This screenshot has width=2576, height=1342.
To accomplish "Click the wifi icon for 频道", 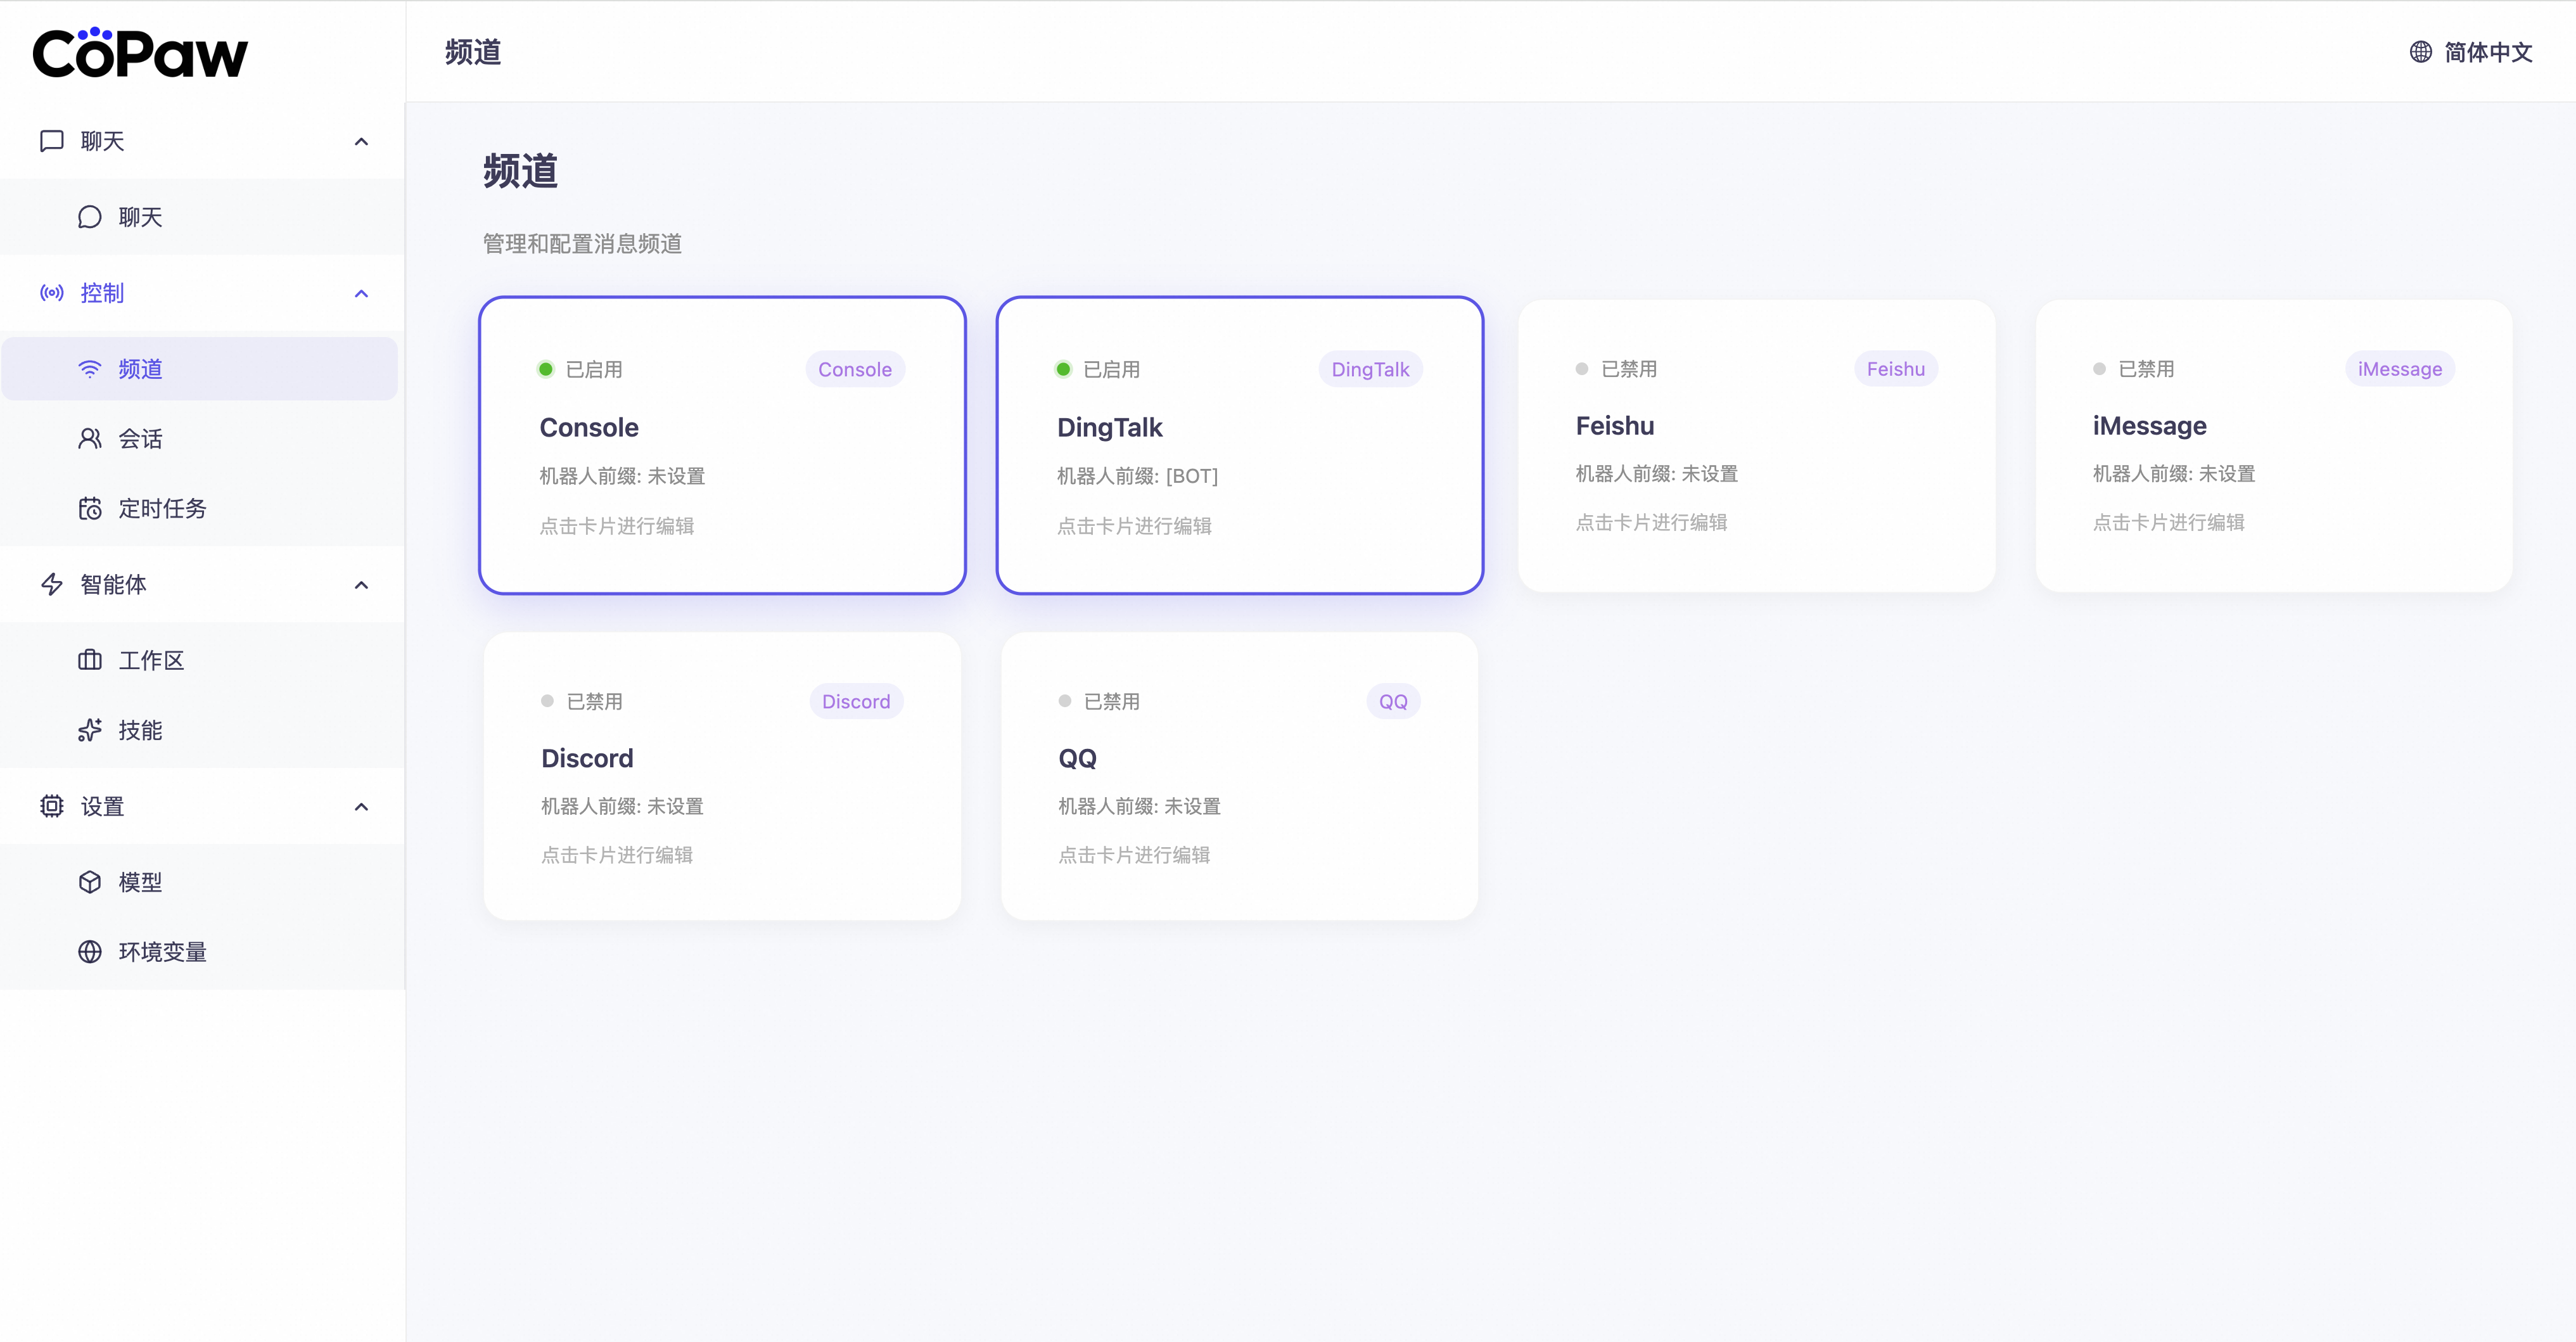I will 90,369.
